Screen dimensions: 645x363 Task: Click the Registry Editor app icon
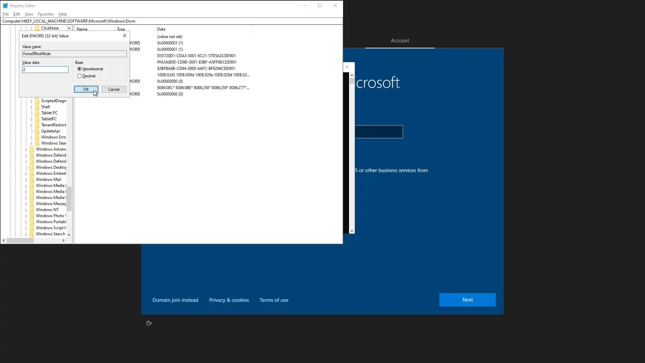(5, 5)
